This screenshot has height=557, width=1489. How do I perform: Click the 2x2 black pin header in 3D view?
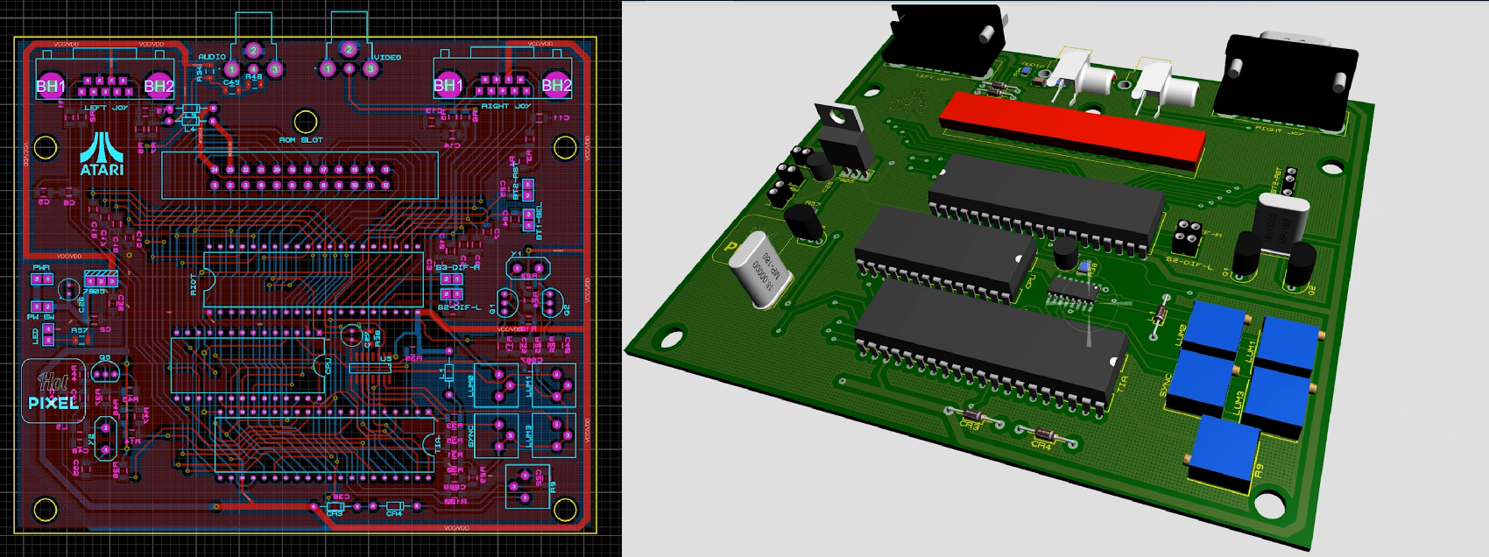tap(1186, 236)
